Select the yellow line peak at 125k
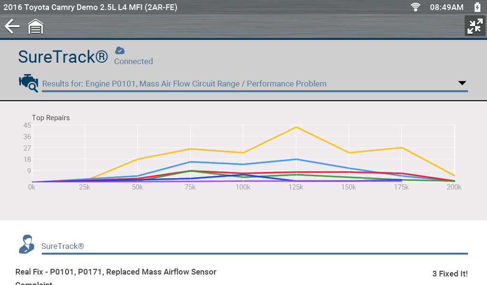Image resolution: width=487 pixels, height=285 pixels. [296, 127]
